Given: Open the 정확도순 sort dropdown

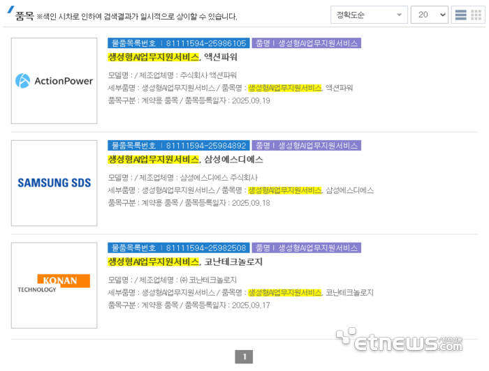Looking at the screenshot, I should tap(369, 15).
